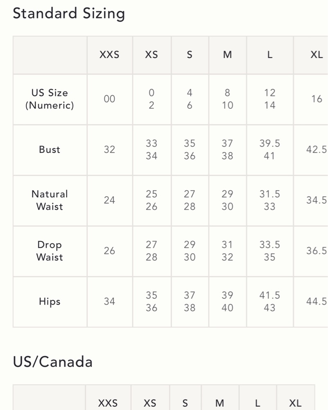Click the M column header in Standard Sizing
This screenshot has height=410, width=328.
point(227,55)
